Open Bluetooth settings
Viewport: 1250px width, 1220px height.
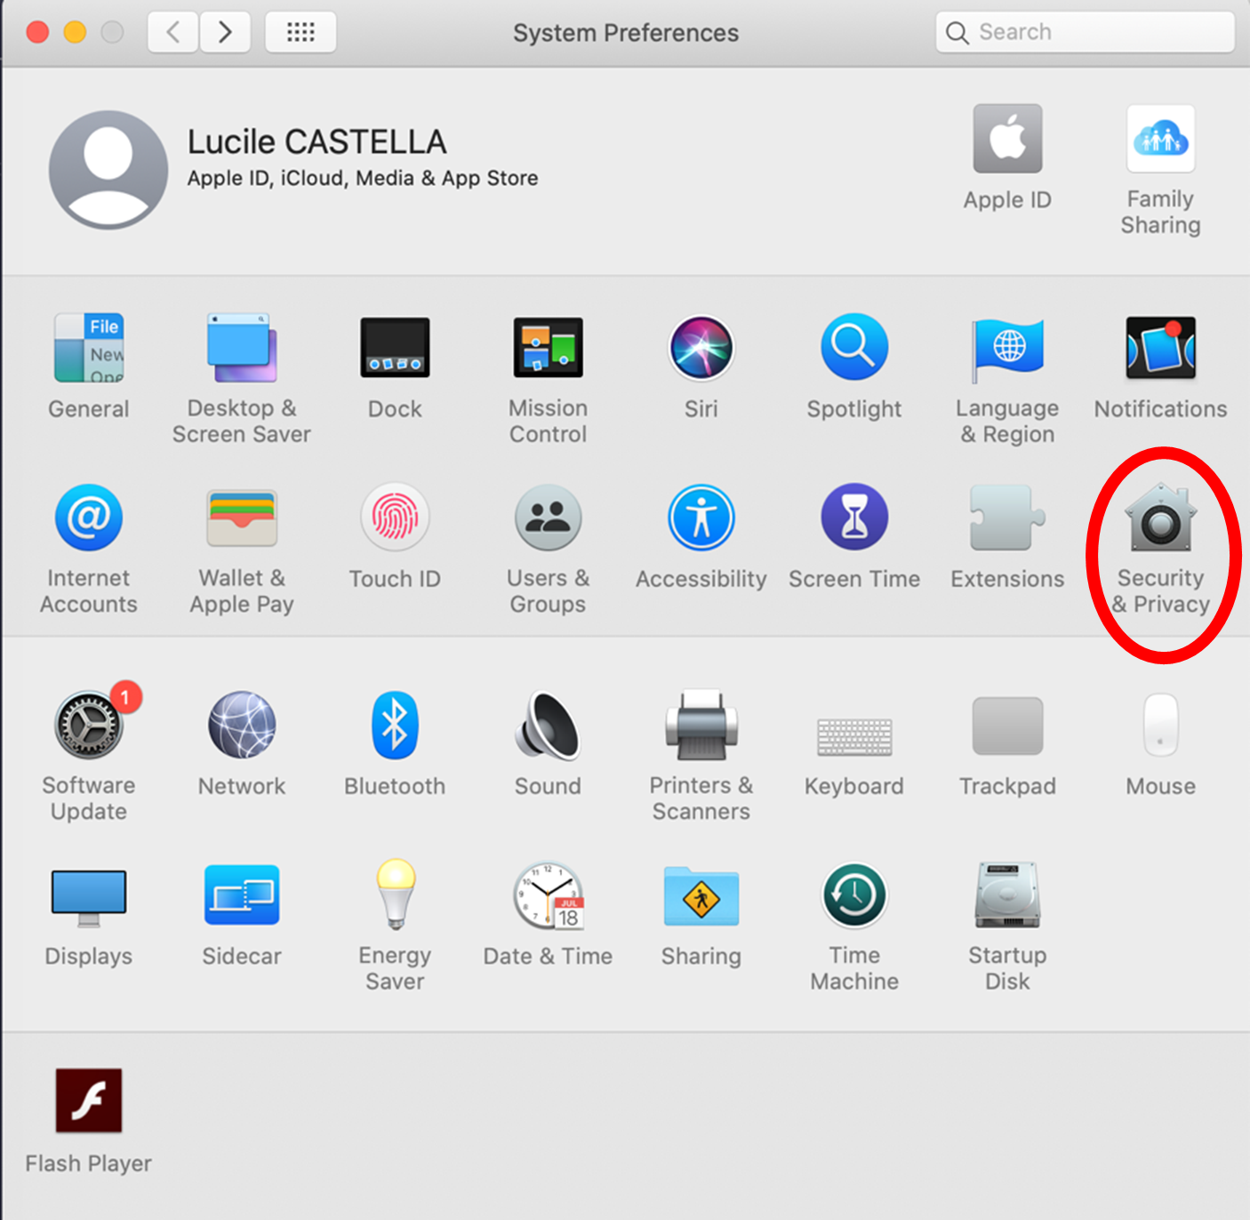click(x=395, y=725)
